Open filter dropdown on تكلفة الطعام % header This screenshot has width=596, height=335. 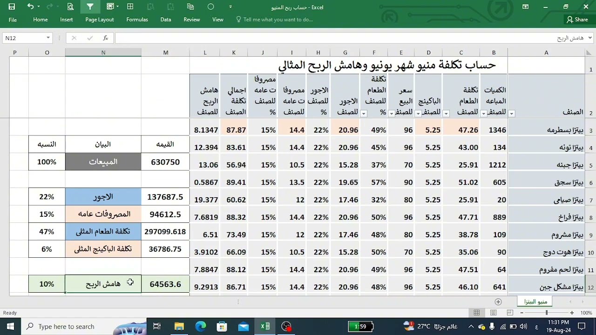click(363, 113)
